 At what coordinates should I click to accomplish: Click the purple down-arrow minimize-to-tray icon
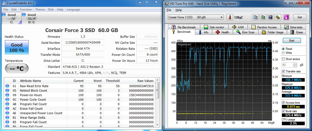pyautogui.click(x=286, y=17)
